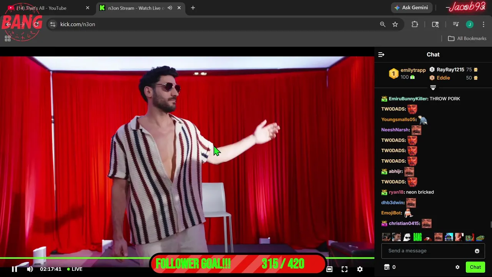
Task: Seek on the green video progress bar
Action: point(187,258)
